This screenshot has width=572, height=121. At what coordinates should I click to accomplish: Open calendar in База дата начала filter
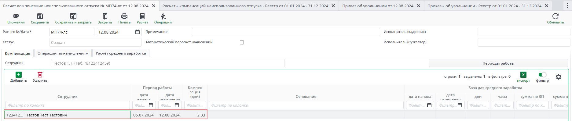tap(429, 105)
